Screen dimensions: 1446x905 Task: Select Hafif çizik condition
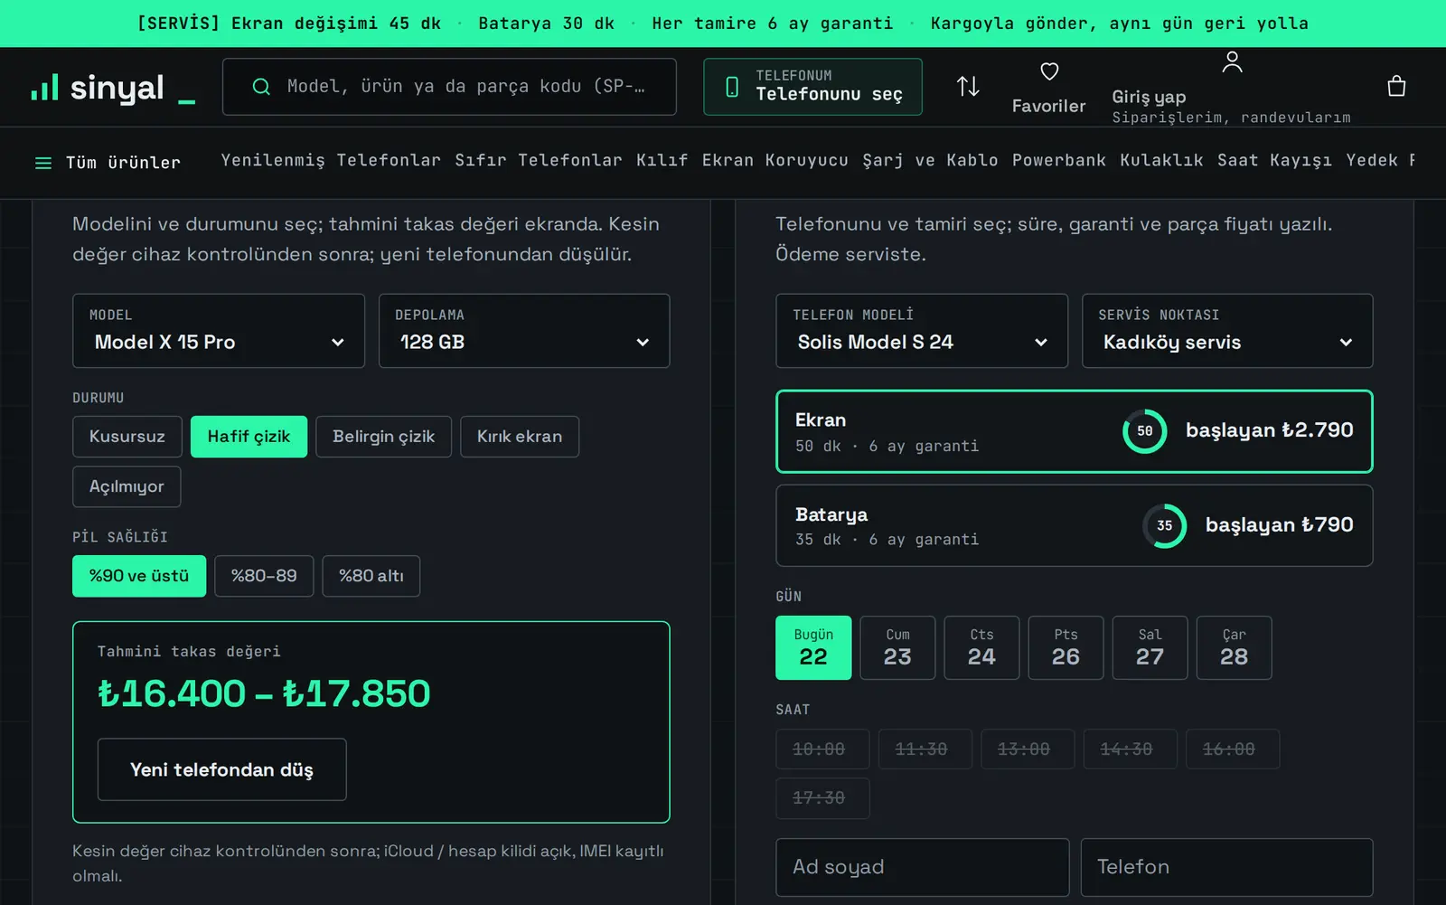[x=249, y=437]
